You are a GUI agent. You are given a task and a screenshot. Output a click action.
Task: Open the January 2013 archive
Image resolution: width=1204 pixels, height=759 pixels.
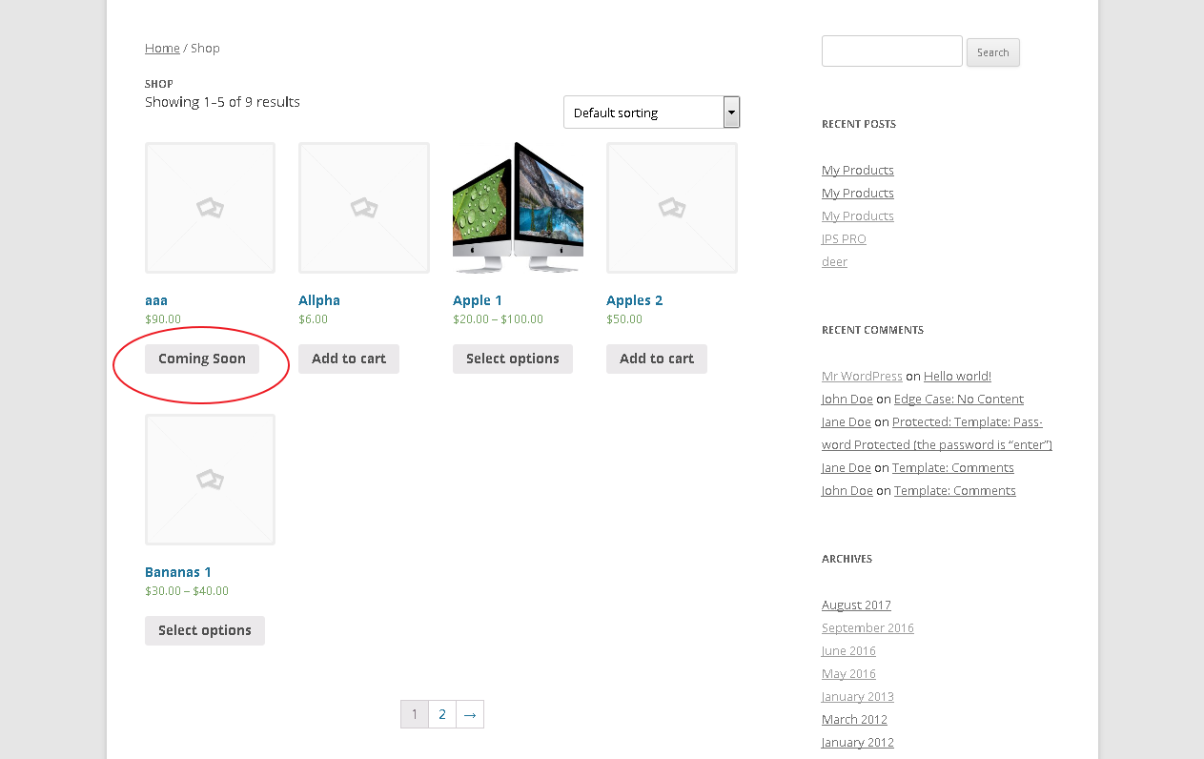858,696
